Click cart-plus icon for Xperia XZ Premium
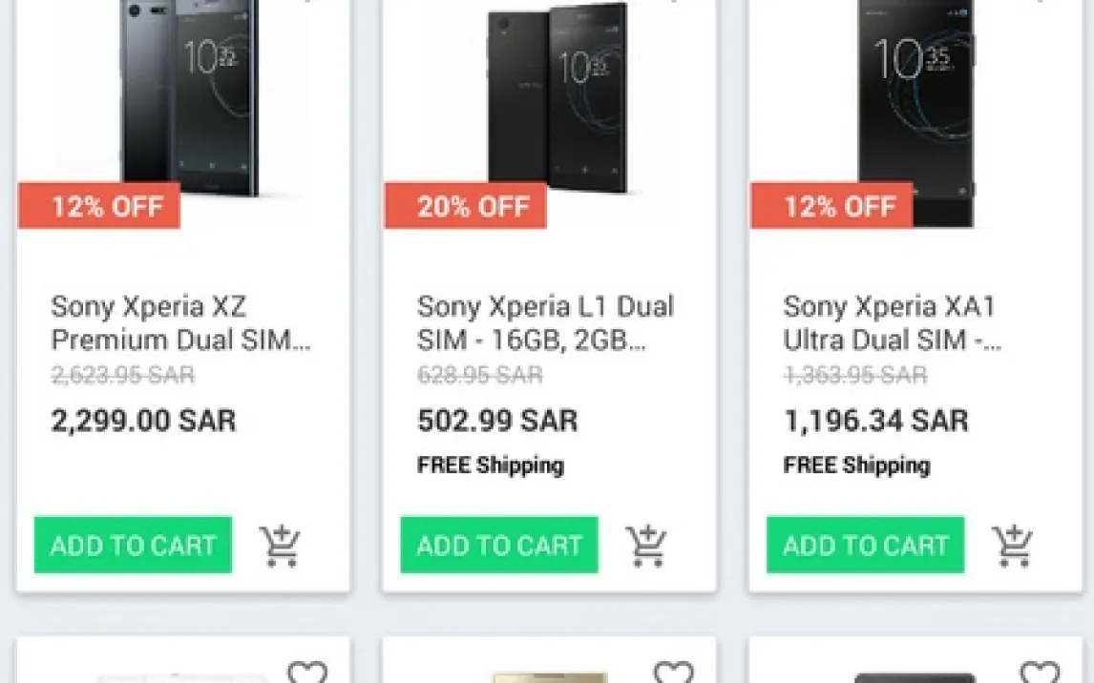The image size is (1094, 683). [280, 546]
